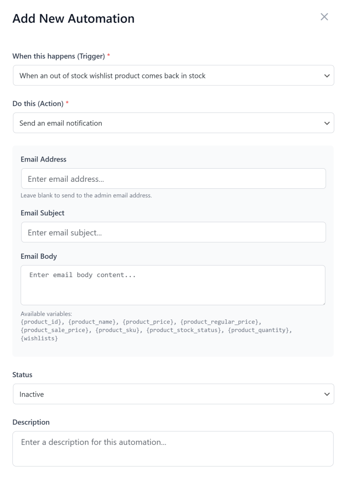The image size is (346, 481).
Task: Open the "When this happens (Trigger)" dropdown
Action: 173,75
